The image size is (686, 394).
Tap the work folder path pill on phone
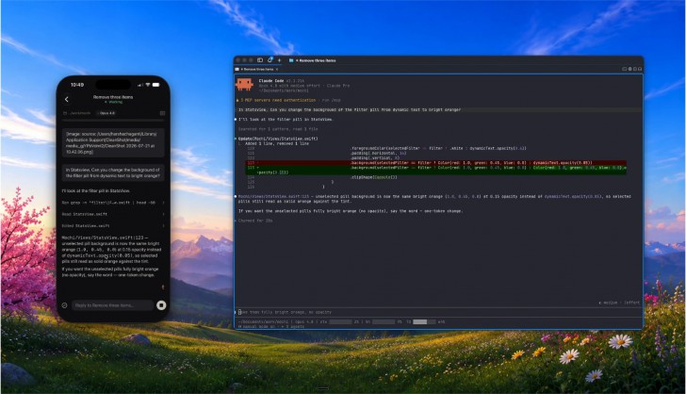tap(77, 113)
